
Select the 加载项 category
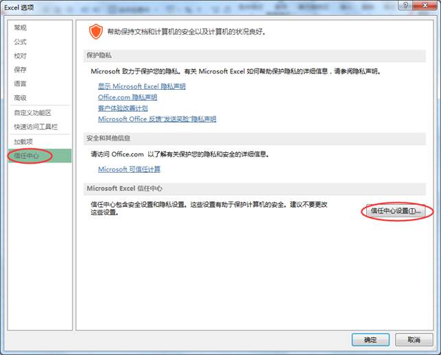tap(24, 142)
